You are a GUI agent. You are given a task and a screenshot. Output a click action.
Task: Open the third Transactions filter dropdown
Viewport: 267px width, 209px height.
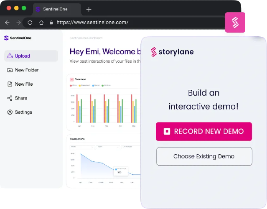[131, 147]
